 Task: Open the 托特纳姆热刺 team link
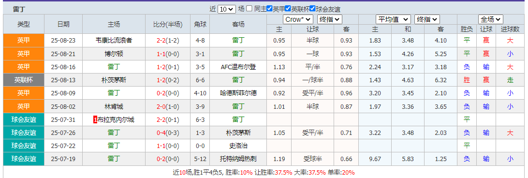[x=238, y=159]
